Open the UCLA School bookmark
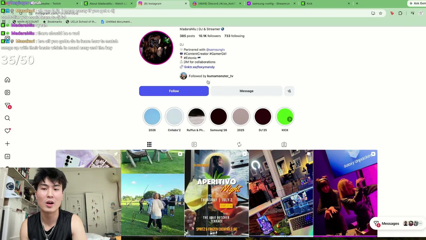The height and width of the screenshot is (240, 426). (x=81, y=22)
